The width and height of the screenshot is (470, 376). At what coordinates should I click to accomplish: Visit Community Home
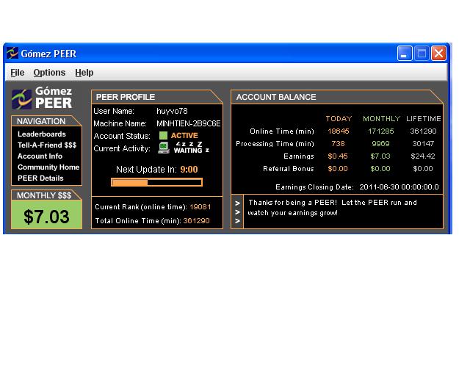click(x=48, y=167)
